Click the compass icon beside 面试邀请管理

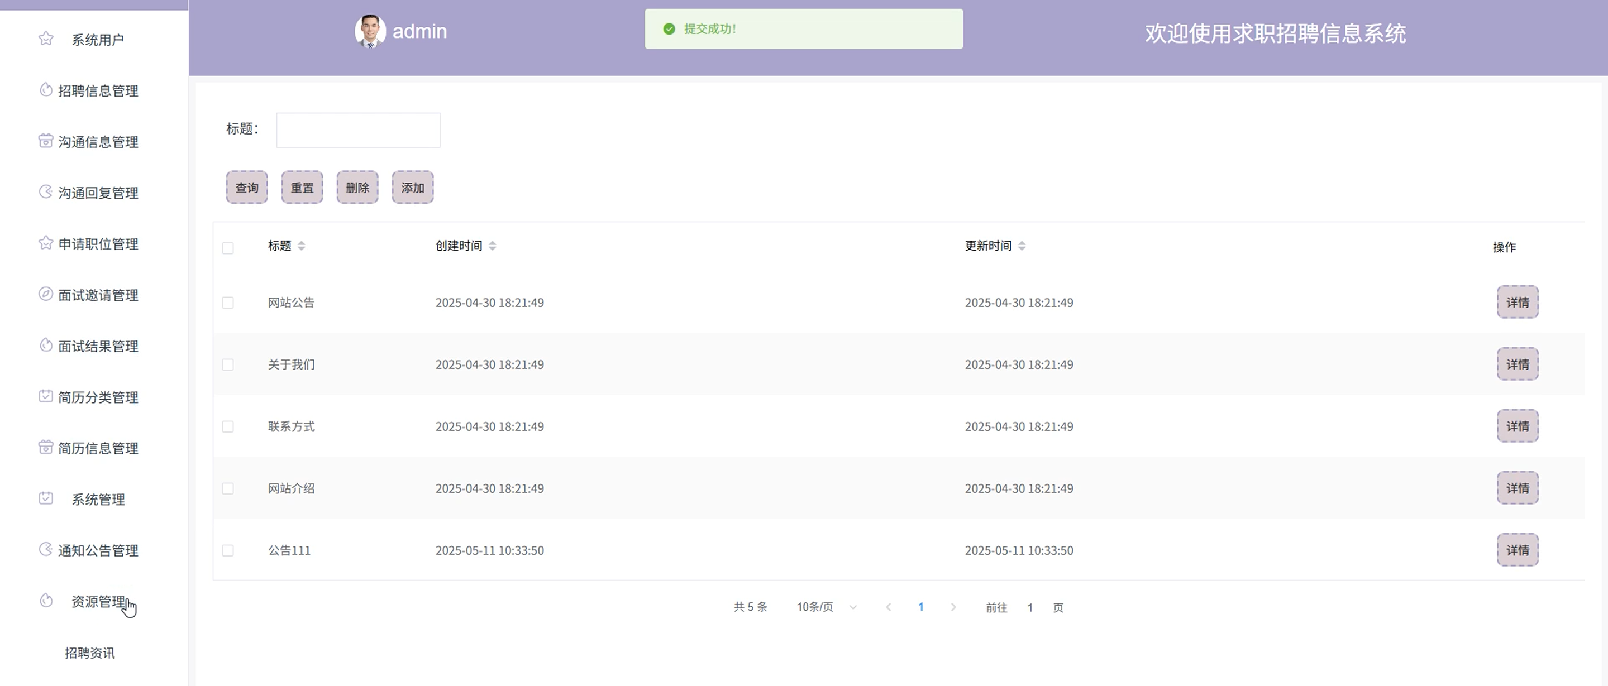pyautogui.click(x=46, y=294)
